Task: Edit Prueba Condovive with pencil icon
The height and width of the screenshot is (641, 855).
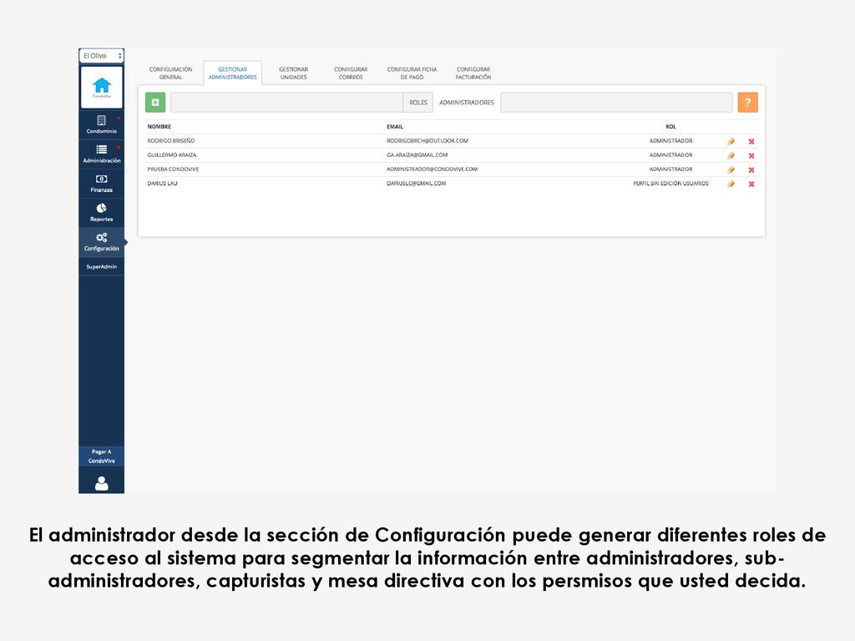Action: tap(731, 169)
